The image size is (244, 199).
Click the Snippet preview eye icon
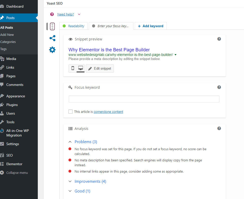pos(71,39)
